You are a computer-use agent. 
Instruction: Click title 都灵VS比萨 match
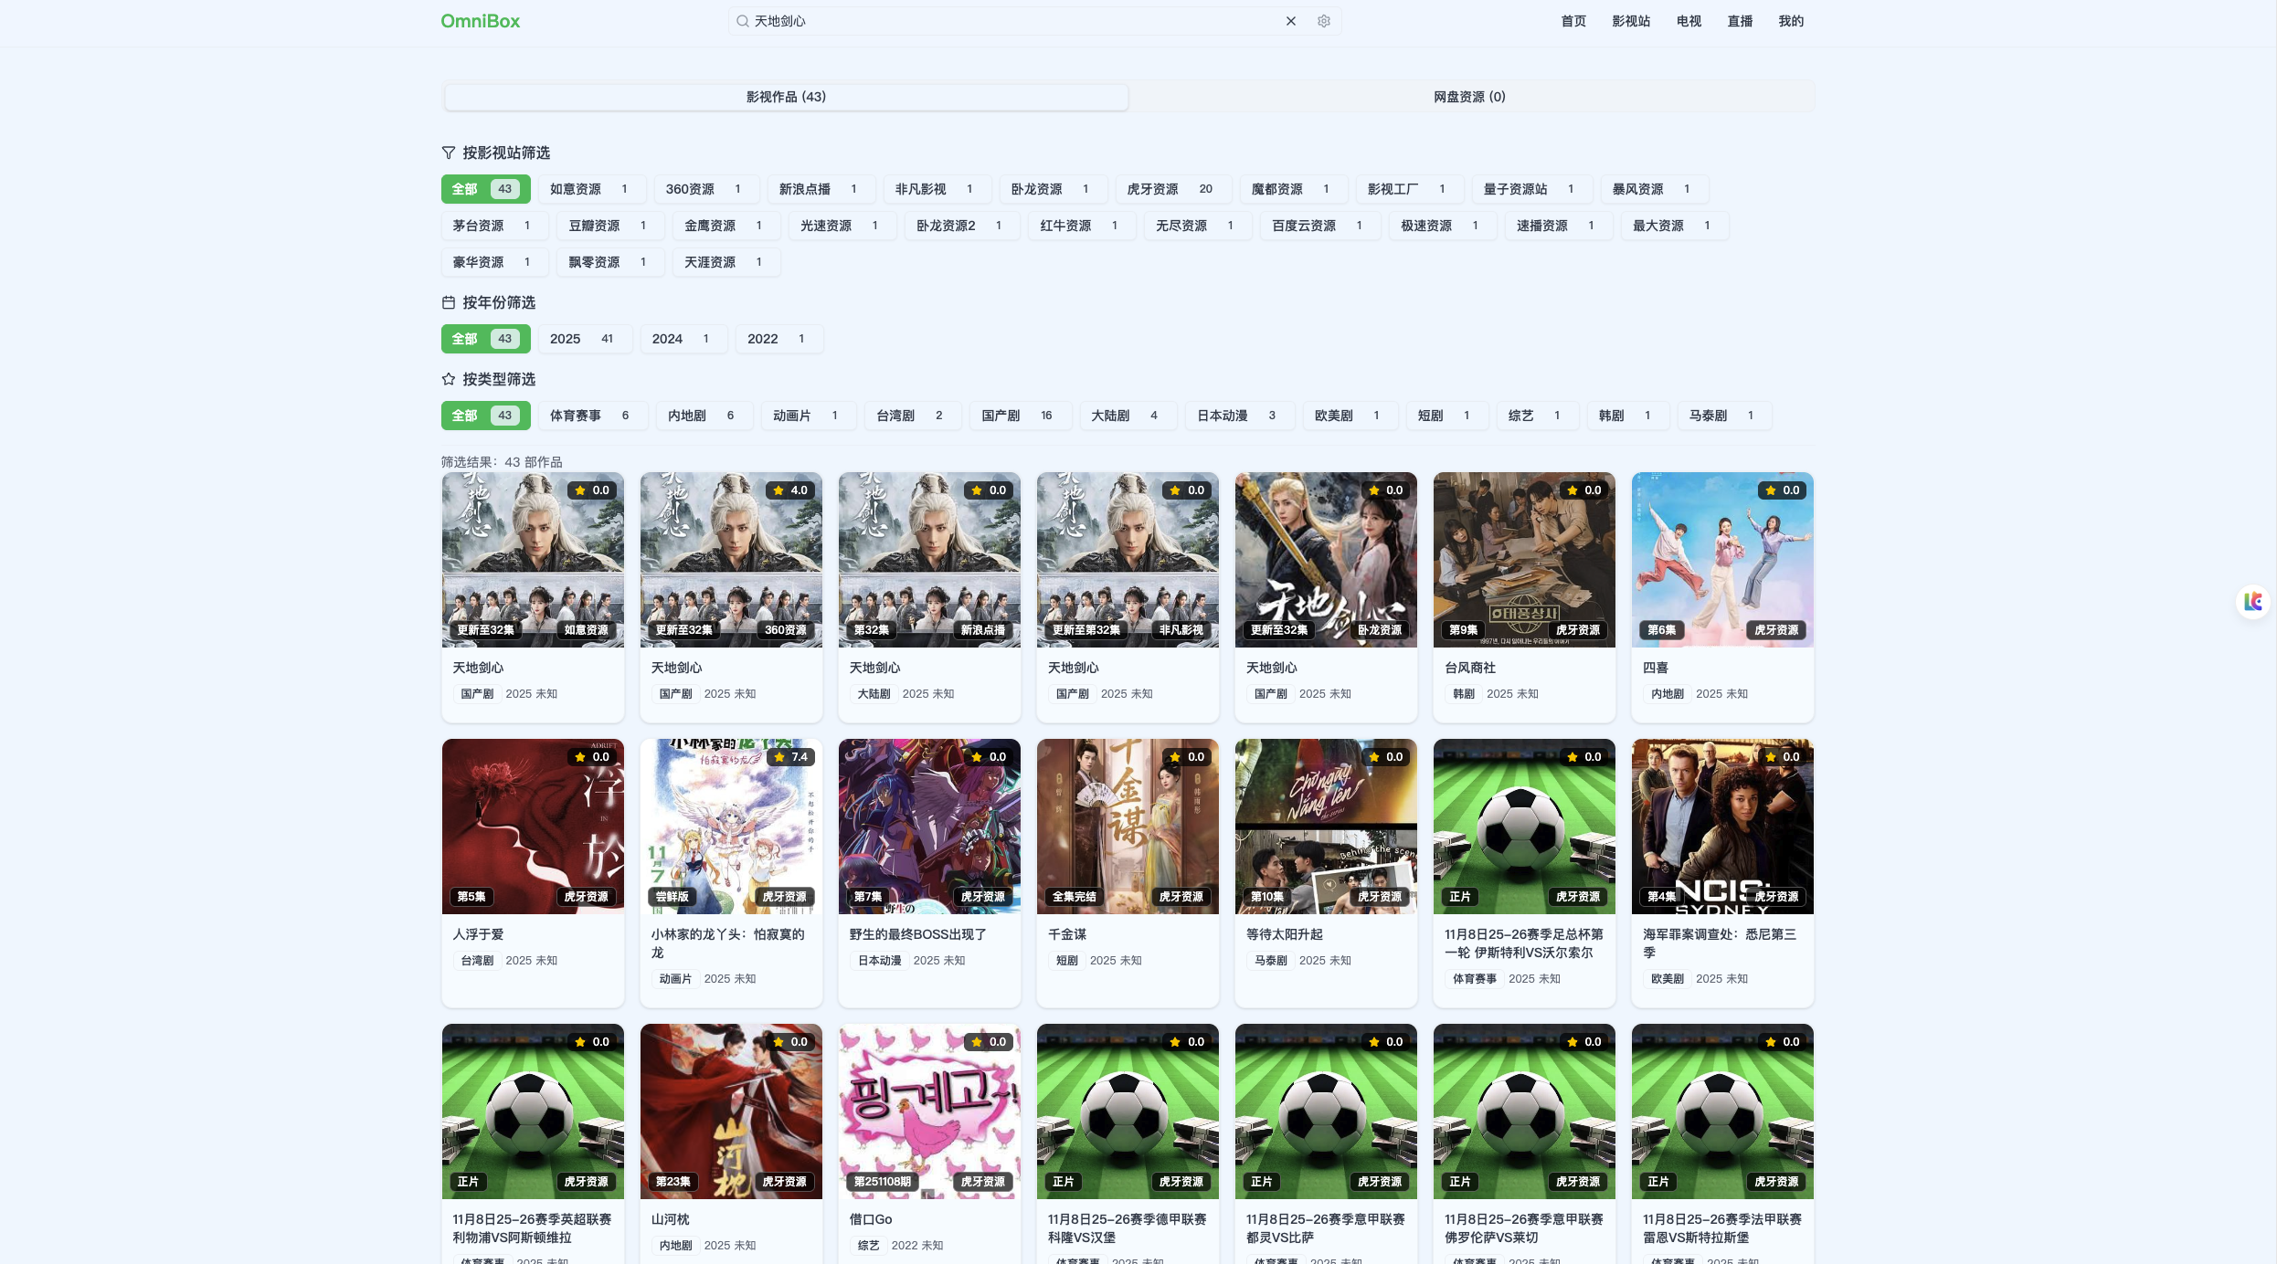1325,1228
